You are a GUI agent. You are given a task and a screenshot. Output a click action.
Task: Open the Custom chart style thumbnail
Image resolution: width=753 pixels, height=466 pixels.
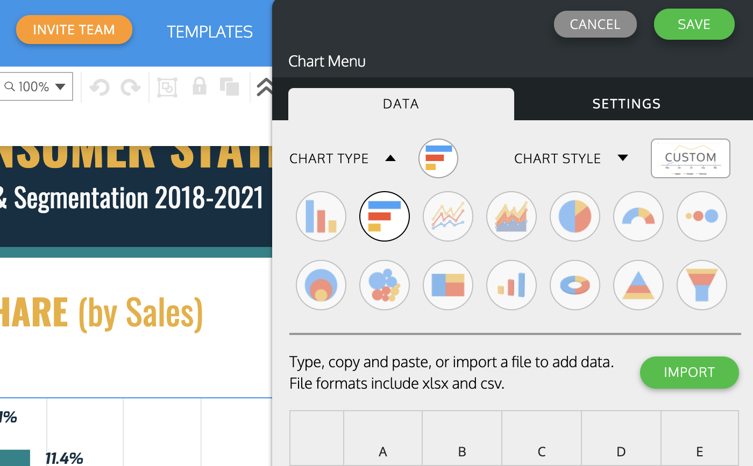coord(691,158)
